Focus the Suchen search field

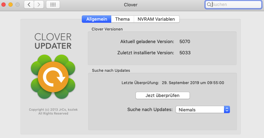233,5
